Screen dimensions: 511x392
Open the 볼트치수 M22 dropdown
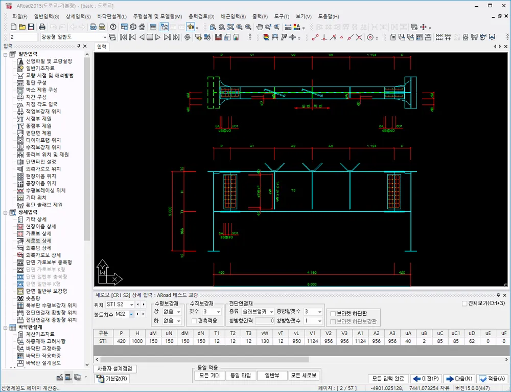[131, 314]
